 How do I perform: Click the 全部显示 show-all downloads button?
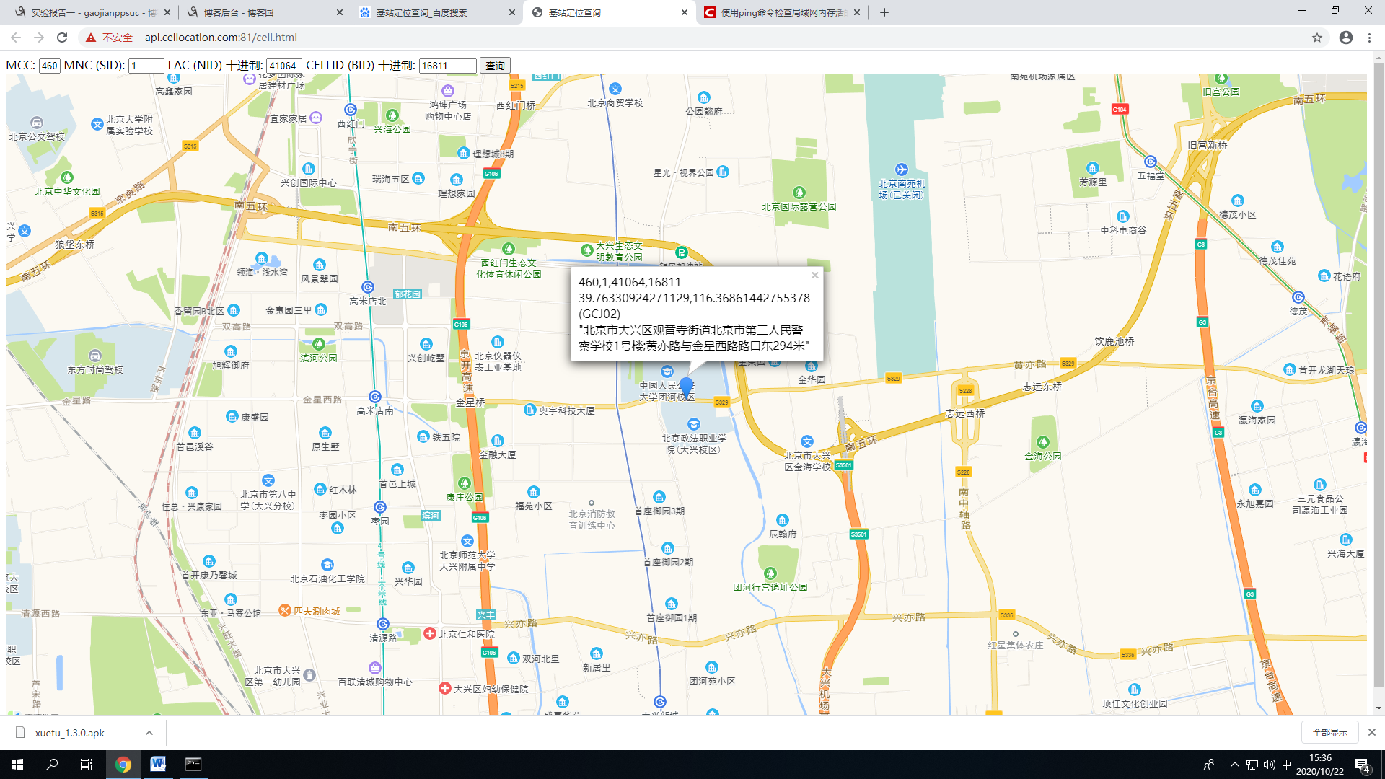point(1329,732)
